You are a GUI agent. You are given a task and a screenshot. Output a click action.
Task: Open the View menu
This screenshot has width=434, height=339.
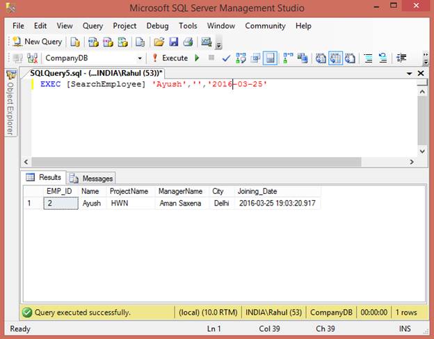pos(65,26)
